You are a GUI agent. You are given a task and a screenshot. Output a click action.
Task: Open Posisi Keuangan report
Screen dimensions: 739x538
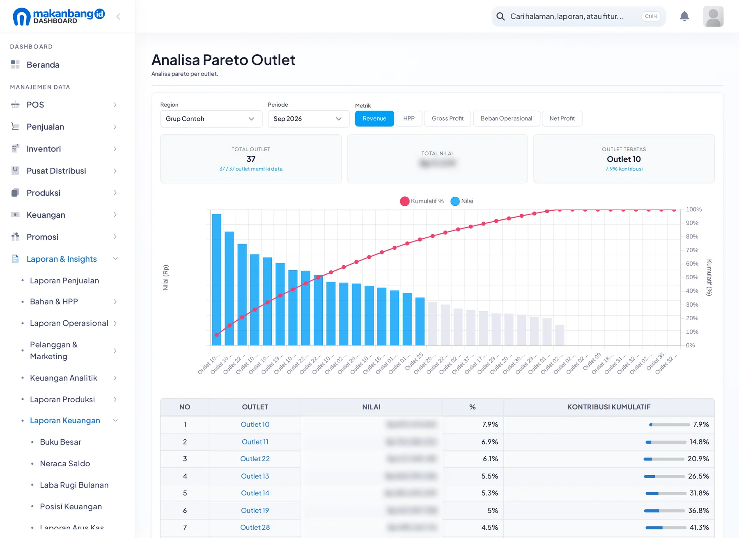pyautogui.click(x=71, y=506)
